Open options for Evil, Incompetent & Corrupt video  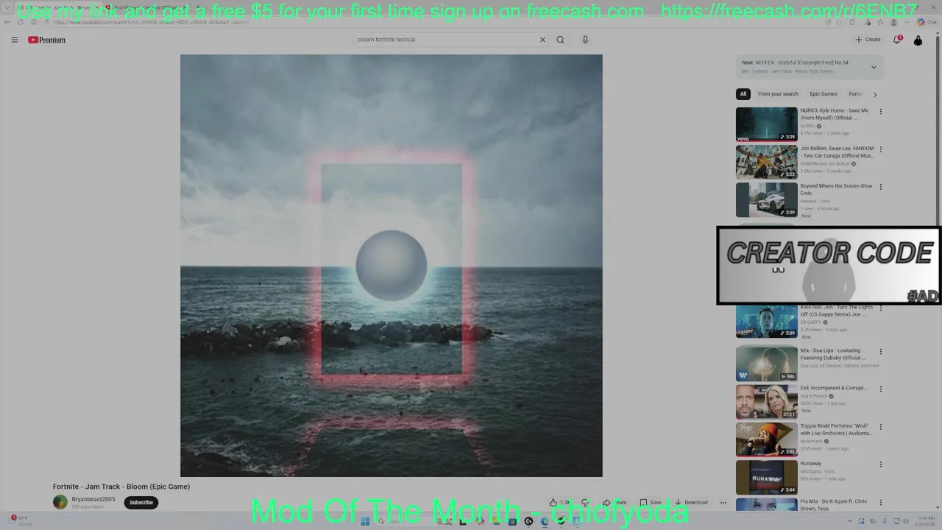pyautogui.click(x=880, y=389)
